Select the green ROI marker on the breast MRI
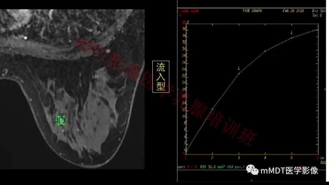 [60, 121]
